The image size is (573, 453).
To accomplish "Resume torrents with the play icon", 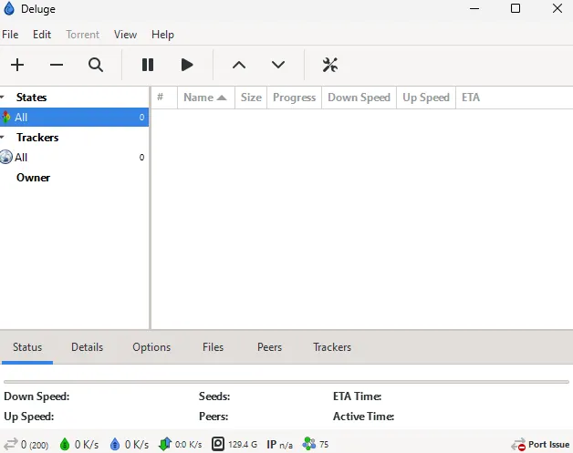I will pyautogui.click(x=187, y=65).
